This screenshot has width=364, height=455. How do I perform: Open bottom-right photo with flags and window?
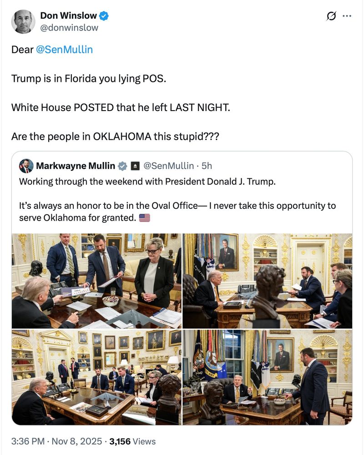tap(268, 377)
